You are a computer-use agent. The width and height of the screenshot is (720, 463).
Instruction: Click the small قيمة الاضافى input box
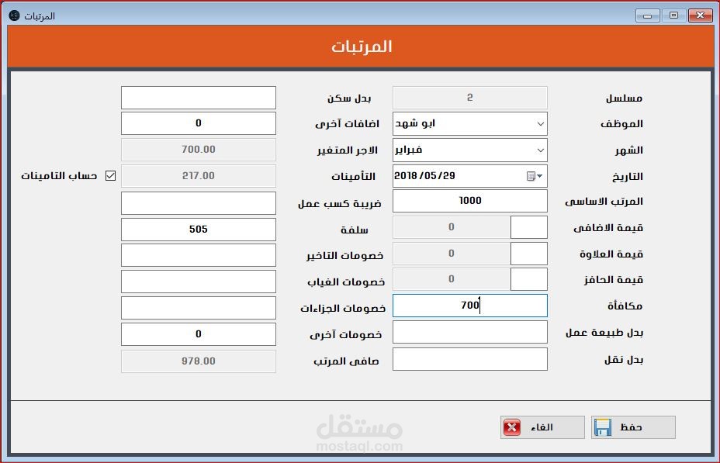pyautogui.click(x=529, y=227)
